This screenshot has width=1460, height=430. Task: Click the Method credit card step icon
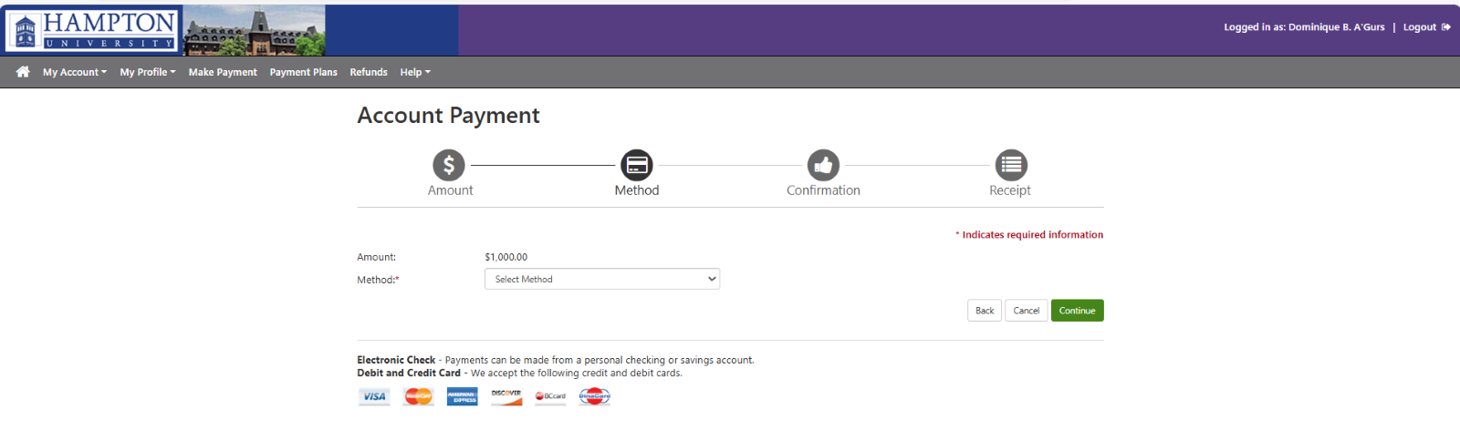click(637, 165)
